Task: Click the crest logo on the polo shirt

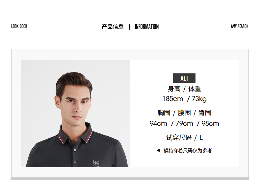Action: point(96,163)
